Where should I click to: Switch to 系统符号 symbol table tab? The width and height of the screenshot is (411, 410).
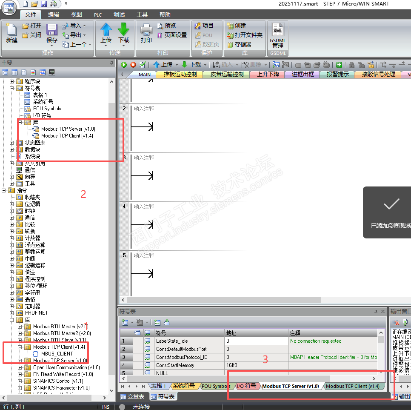click(184, 386)
